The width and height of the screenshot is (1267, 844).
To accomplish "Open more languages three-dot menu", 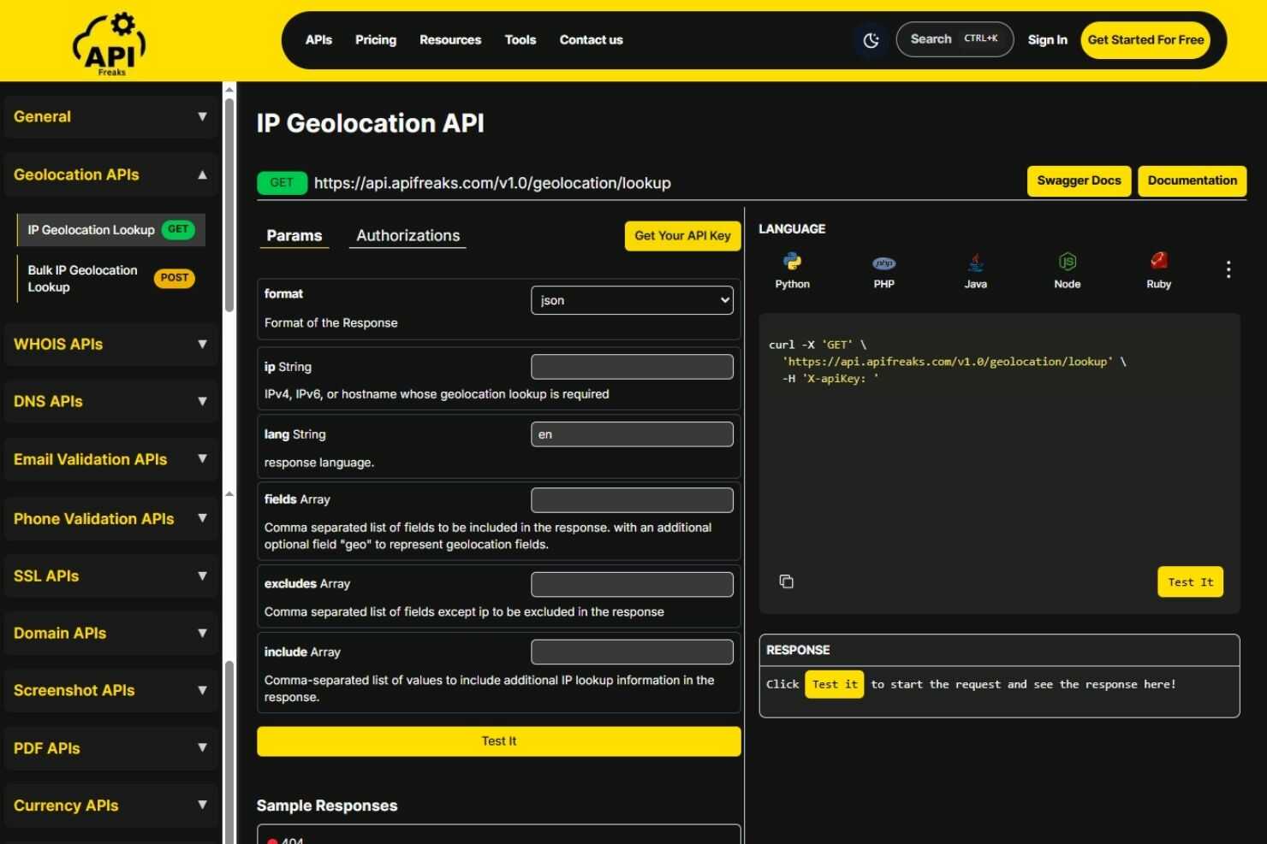I will tap(1228, 269).
